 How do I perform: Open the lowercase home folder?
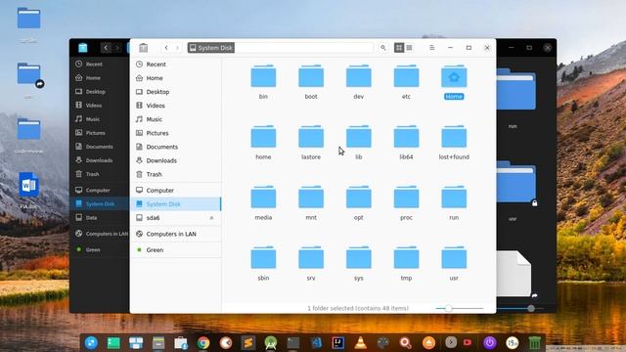click(x=263, y=137)
